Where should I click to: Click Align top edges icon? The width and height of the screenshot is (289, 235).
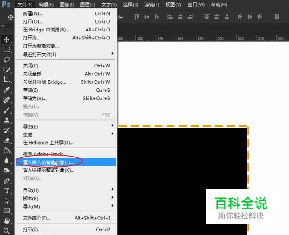pos(137,17)
